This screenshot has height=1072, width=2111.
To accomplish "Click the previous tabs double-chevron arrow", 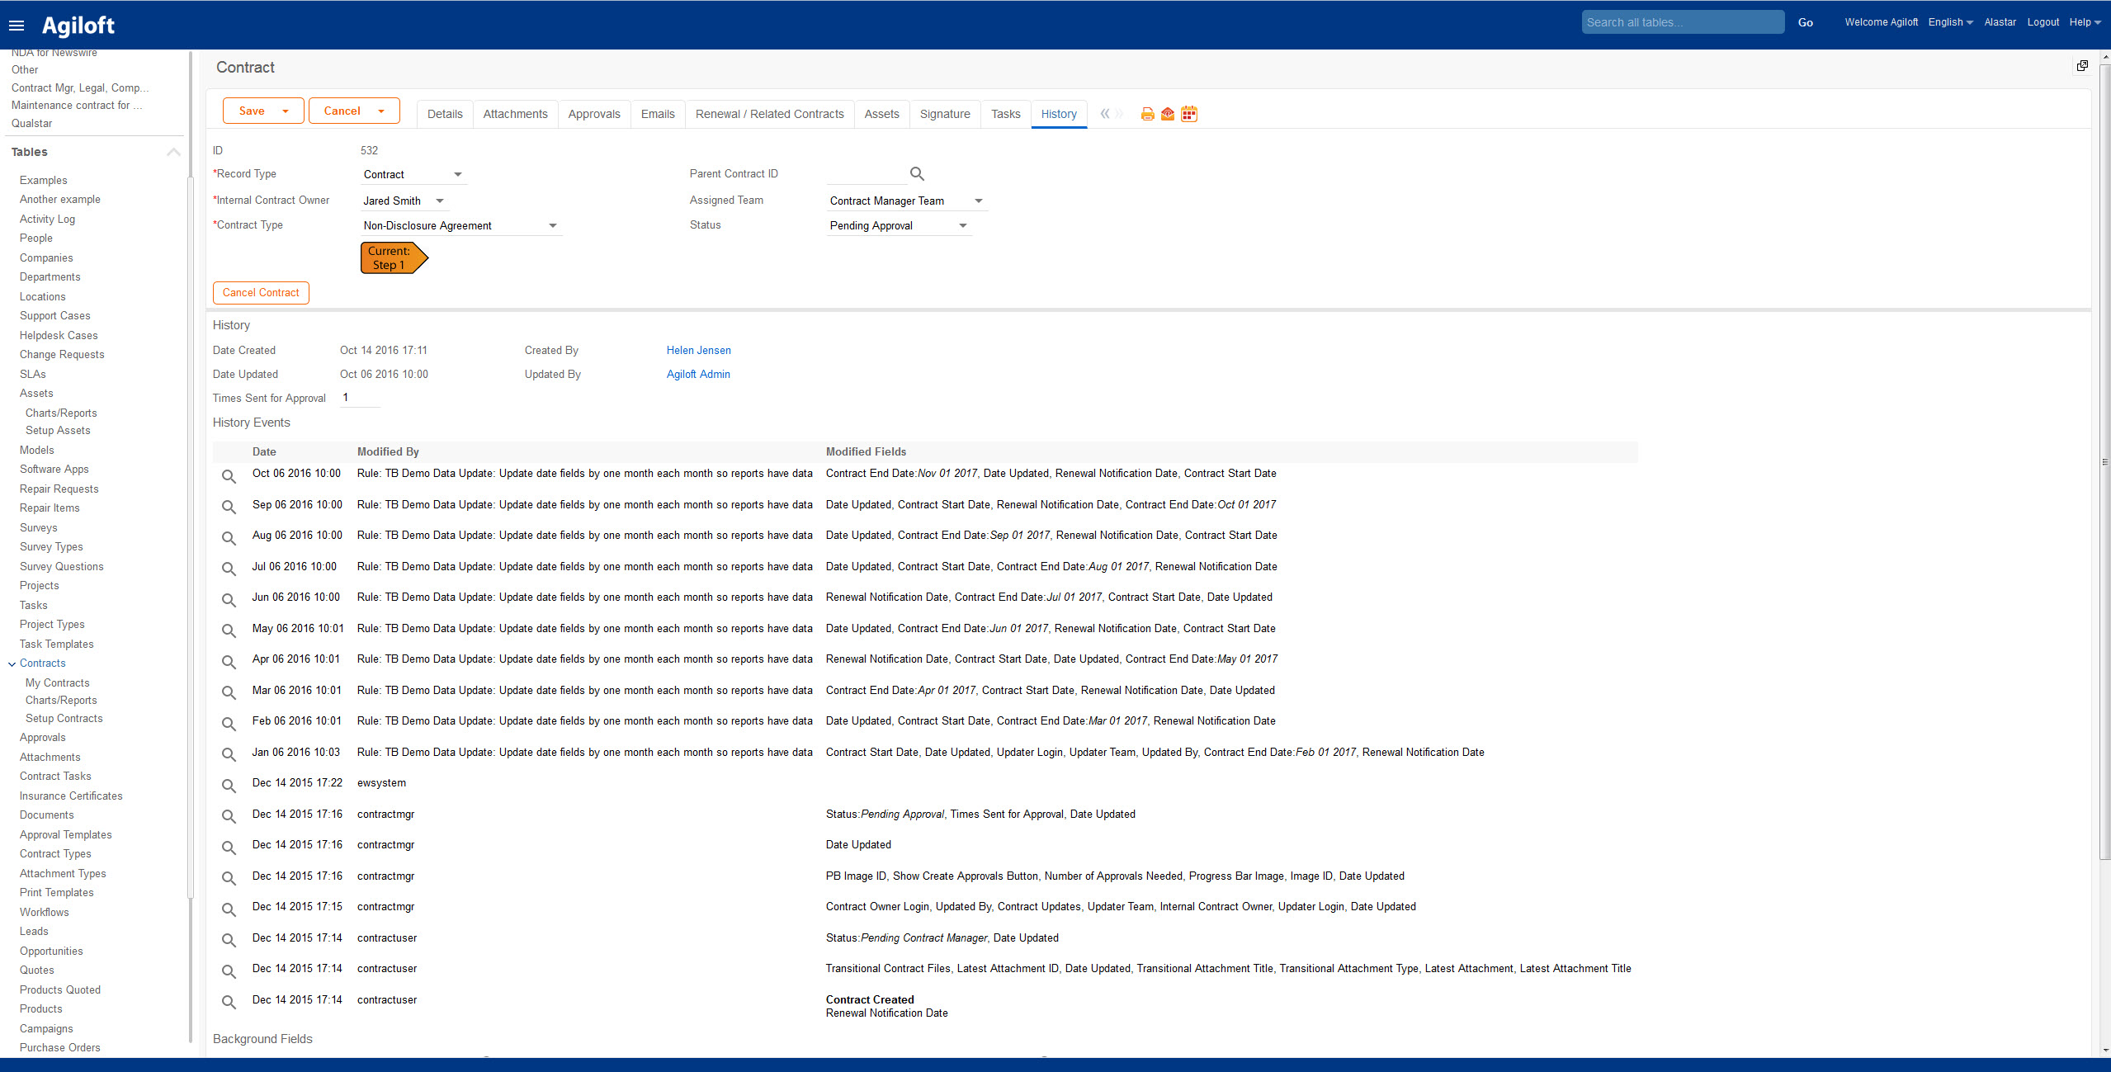I will [1105, 114].
